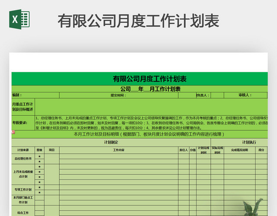This screenshot has width=277, height=216.
Task: Select the large gray heading 有限公司月度工作计划表
Action: click(138, 21)
